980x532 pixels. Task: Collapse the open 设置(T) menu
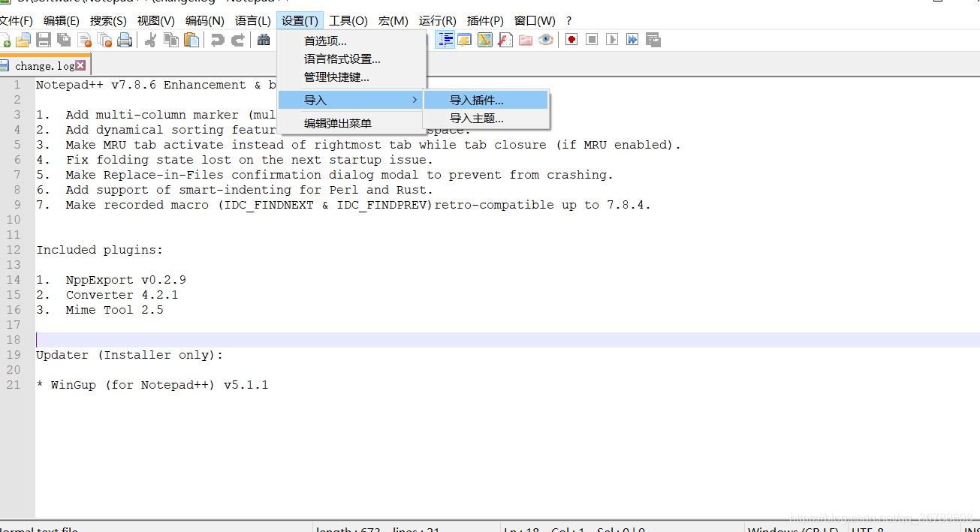[300, 21]
